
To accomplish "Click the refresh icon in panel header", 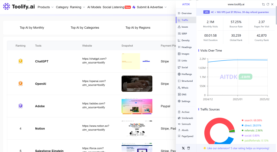I will 268,4.
